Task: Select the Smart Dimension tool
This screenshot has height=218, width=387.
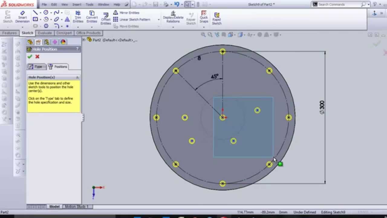Action: click(22, 17)
